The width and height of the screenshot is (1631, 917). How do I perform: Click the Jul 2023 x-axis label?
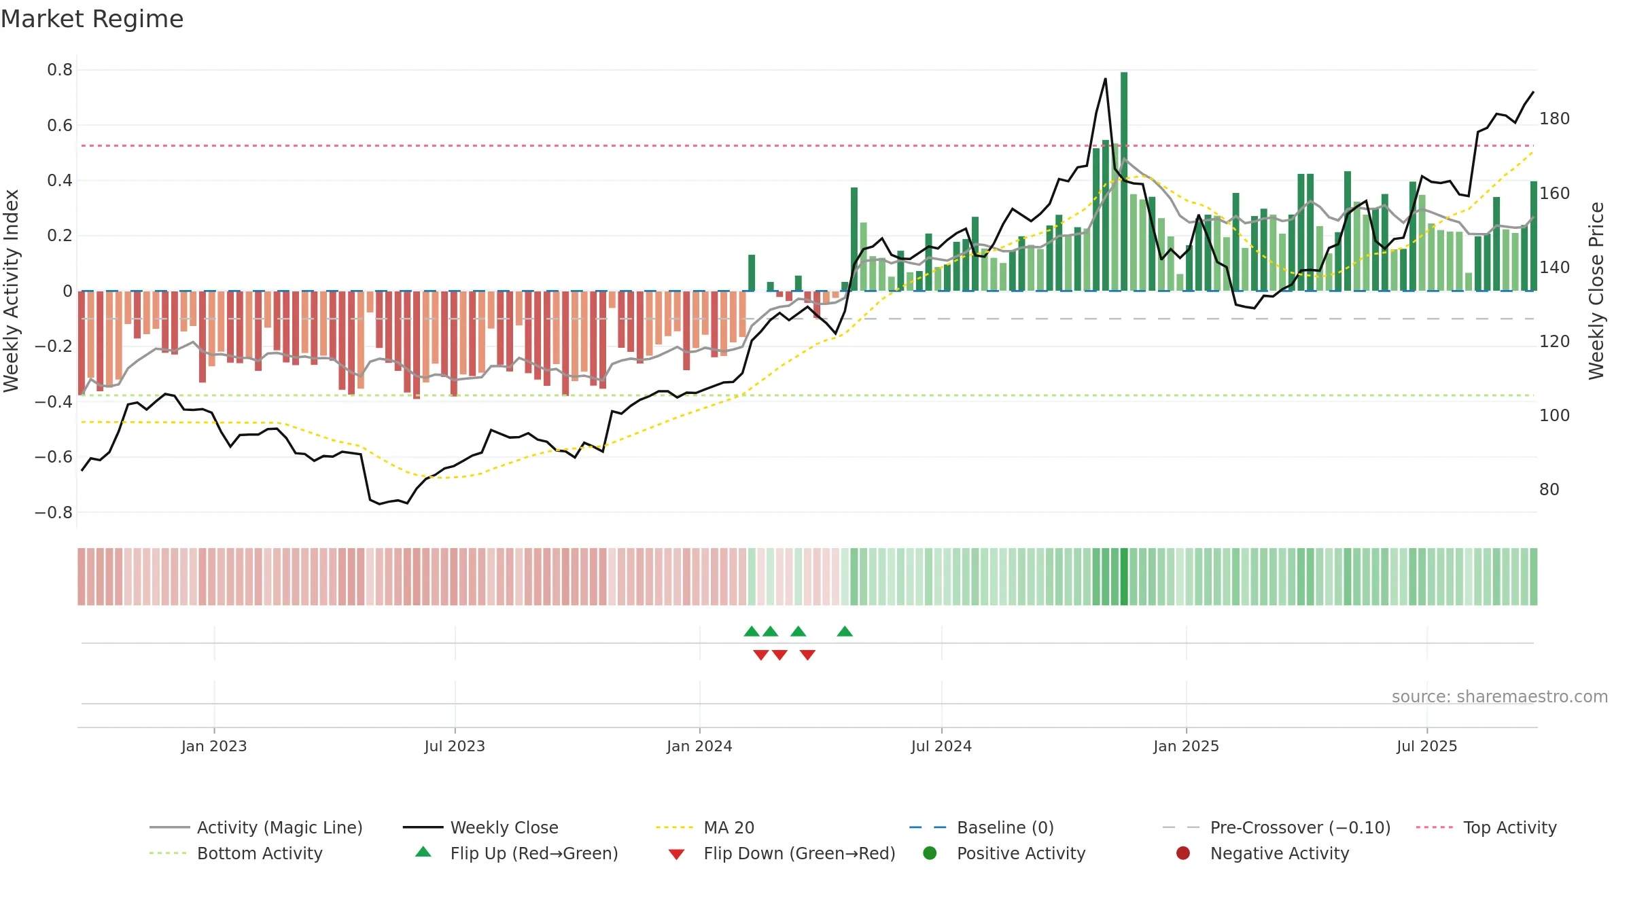pos(455,746)
